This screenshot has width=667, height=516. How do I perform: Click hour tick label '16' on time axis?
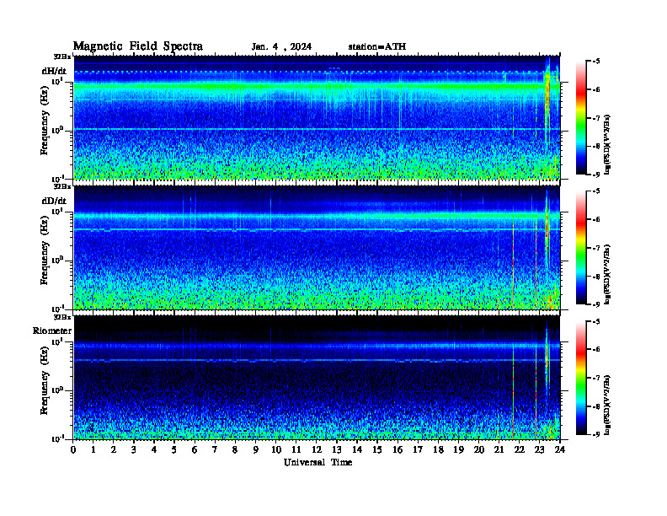point(398,449)
